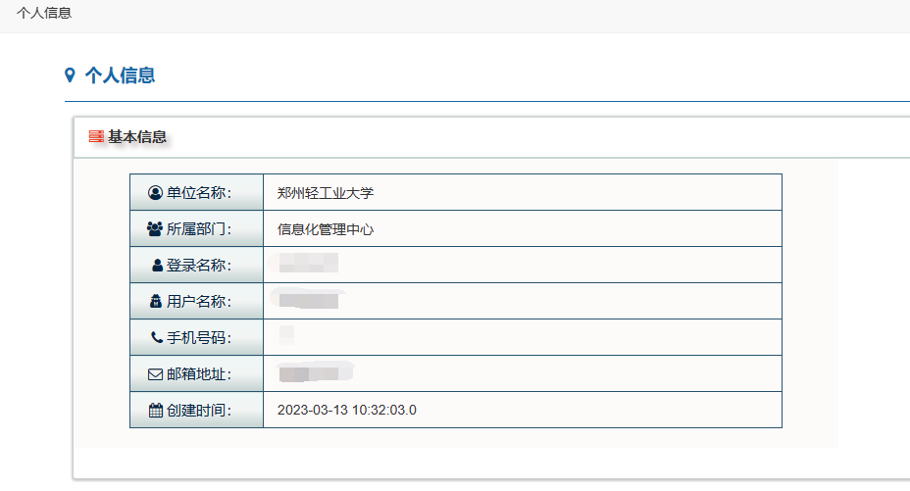Image resolution: width=910 pixels, height=491 pixels.
Task: Click the 创建时间 label cell
Action: coord(197,410)
